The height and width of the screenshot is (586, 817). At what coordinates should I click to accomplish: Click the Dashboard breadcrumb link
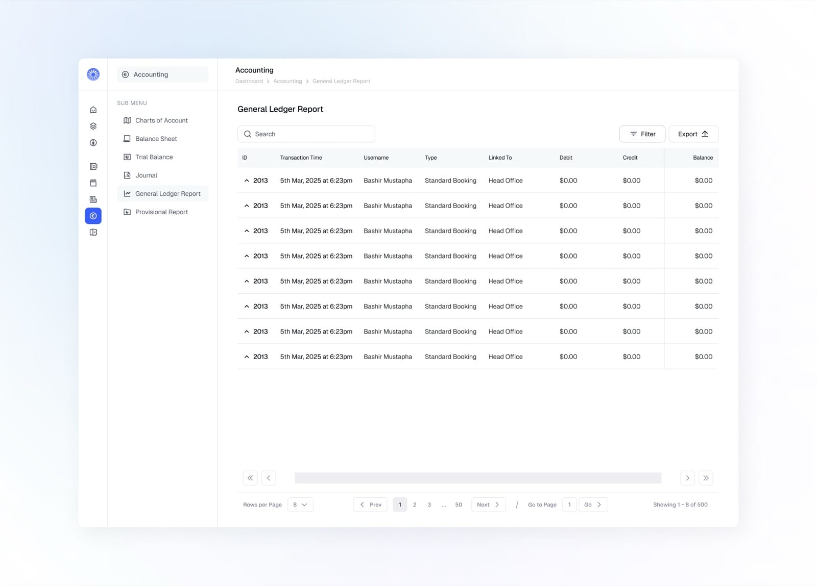tap(249, 81)
